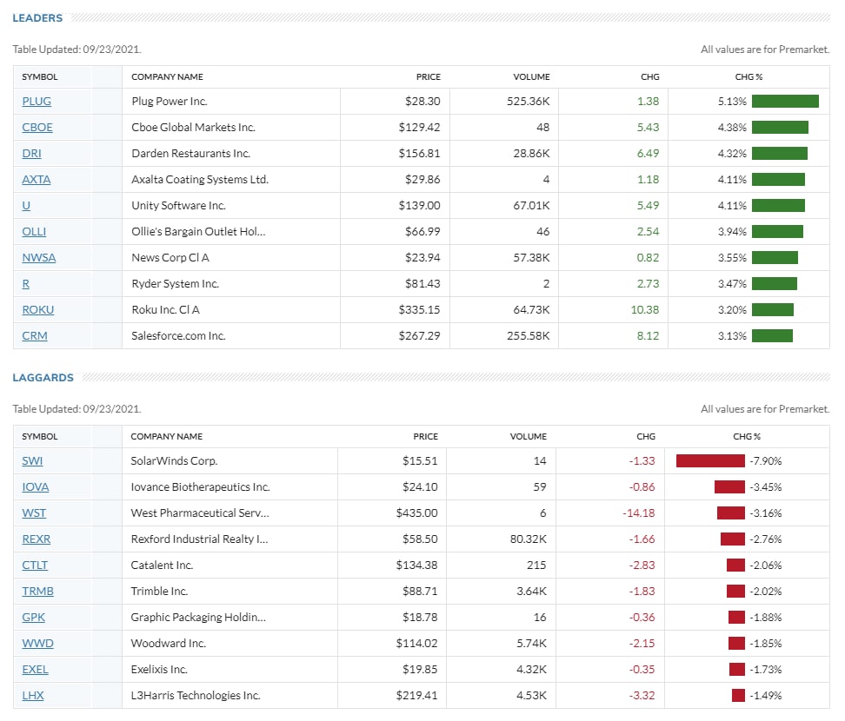Click Catalent Inc. company name
Screen dimensions: 845x721
pyautogui.click(x=162, y=566)
